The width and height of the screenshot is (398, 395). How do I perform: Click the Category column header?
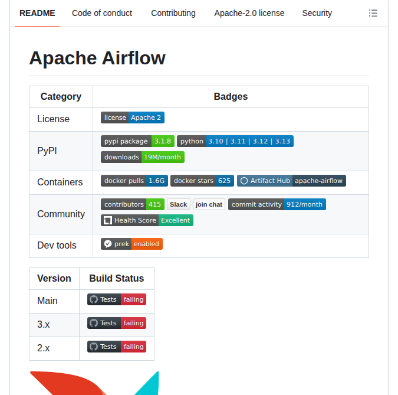click(x=61, y=97)
